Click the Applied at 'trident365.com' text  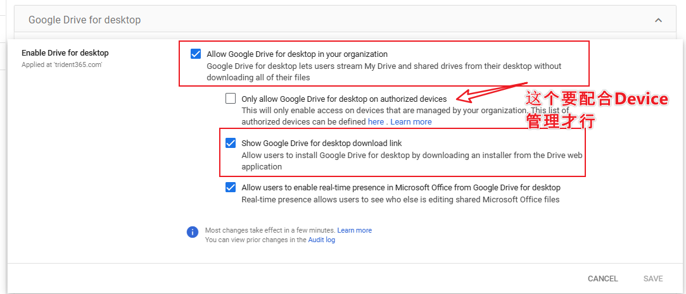point(62,64)
